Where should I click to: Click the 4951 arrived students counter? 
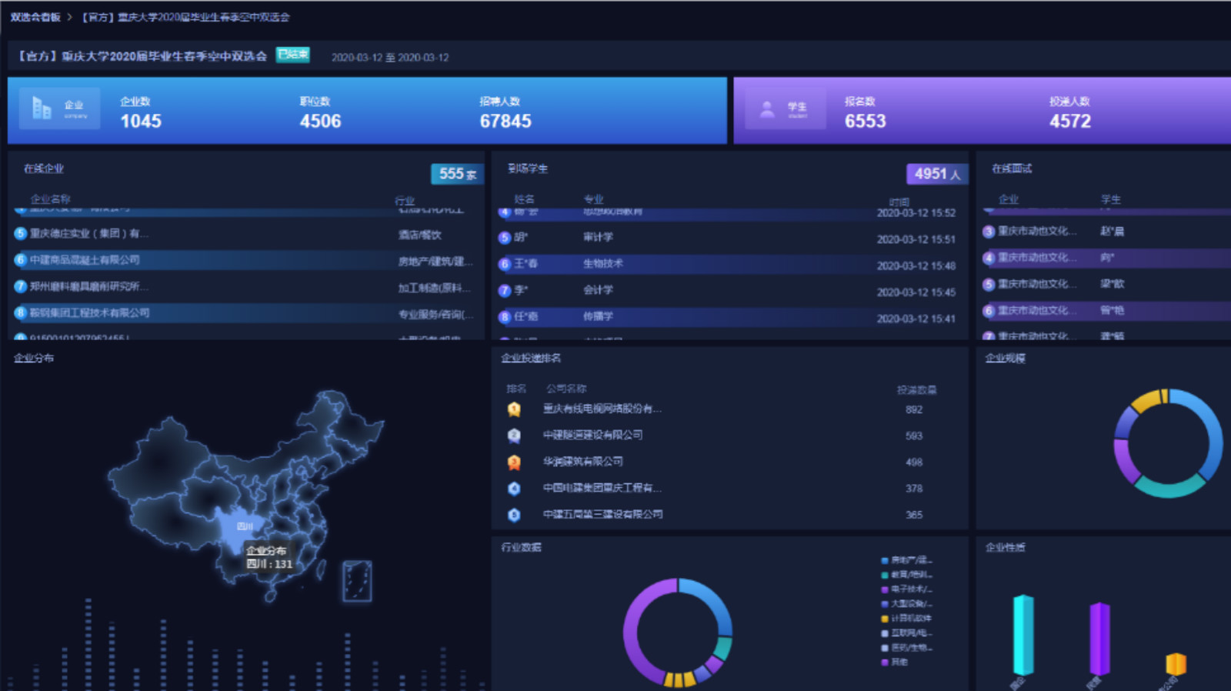(937, 174)
